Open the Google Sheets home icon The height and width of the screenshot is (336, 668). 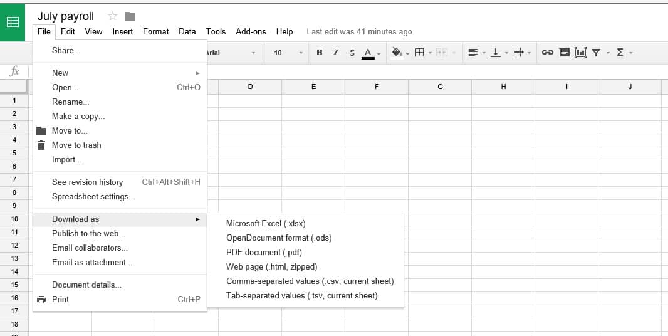click(x=13, y=22)
